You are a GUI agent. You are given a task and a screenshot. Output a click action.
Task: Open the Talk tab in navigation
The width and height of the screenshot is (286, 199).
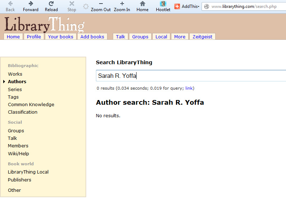121,37
